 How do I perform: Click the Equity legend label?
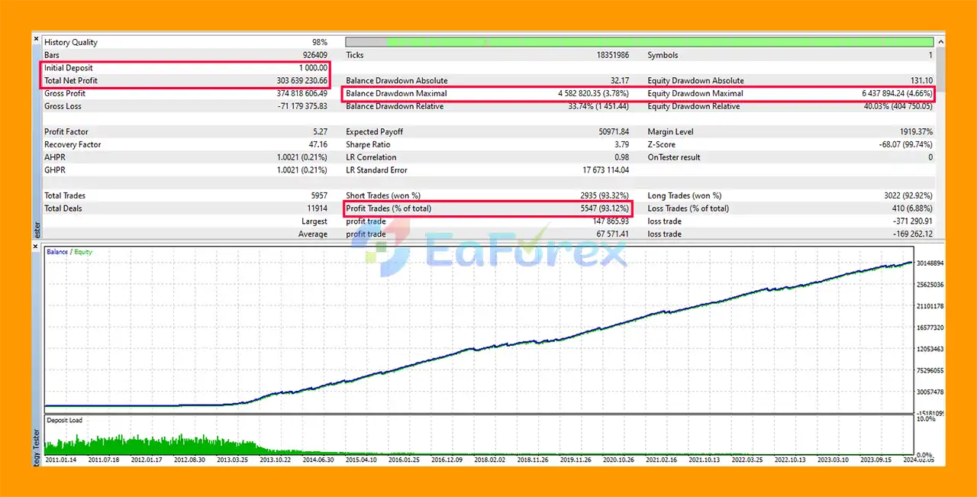point(82,251)
